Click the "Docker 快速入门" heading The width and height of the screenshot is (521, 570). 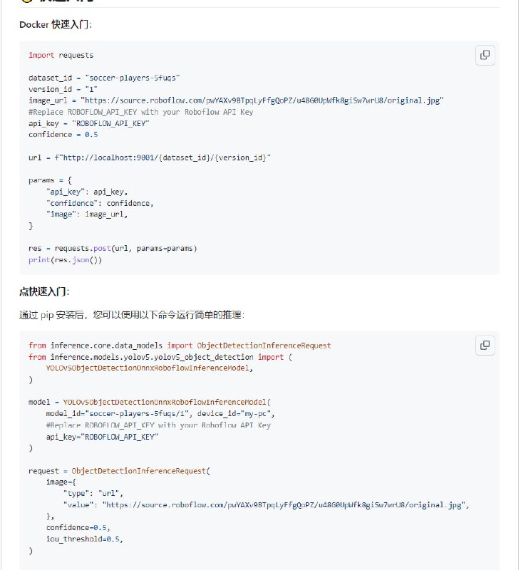(56, 25)
